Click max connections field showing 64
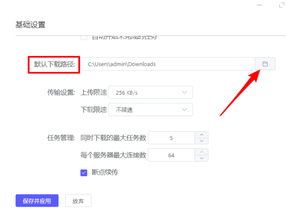This screenshot has height=217, width=286. [172, 155]
